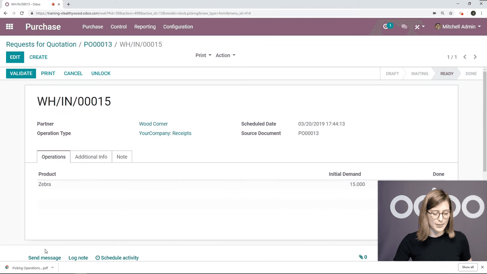Go to previous record arrow
This screenshot has width=487, height=274.
[x=465, y=57]
